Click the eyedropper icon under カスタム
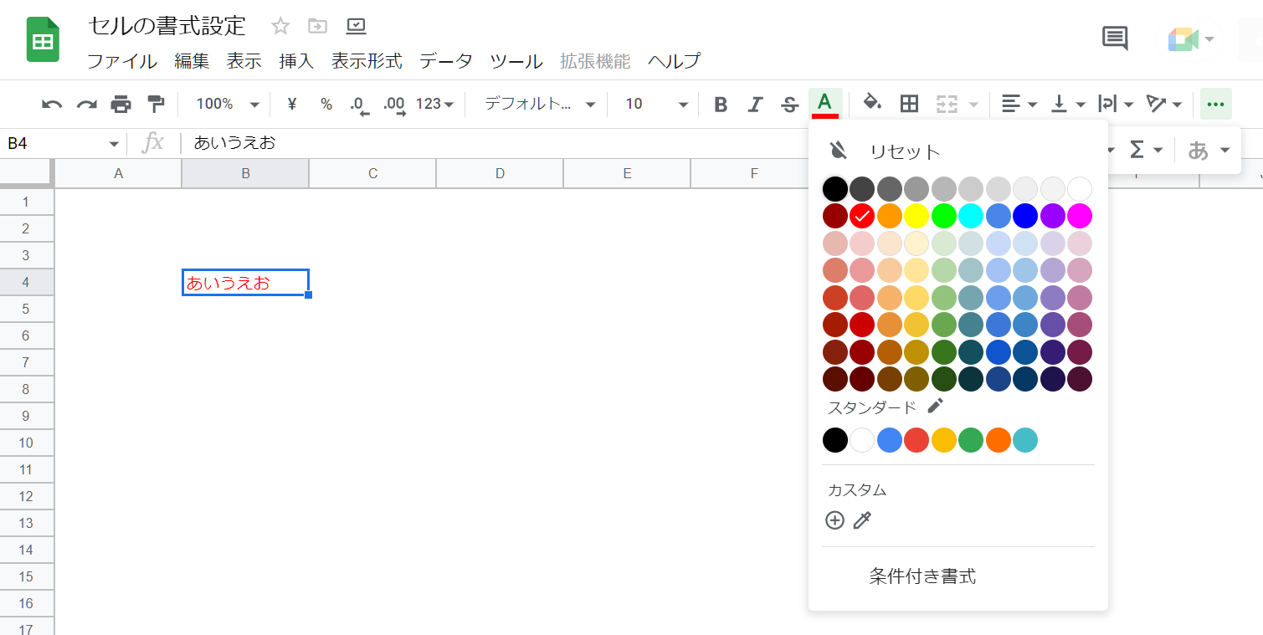 click(862, 520)
